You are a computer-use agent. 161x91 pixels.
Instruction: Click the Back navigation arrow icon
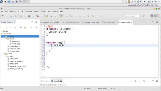coord(93,16)
